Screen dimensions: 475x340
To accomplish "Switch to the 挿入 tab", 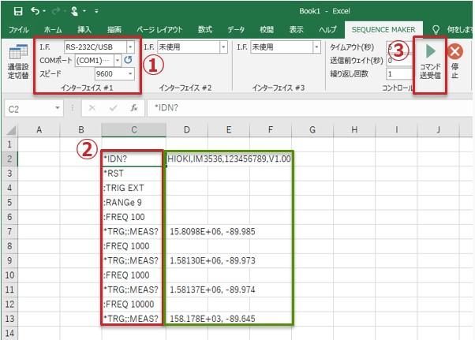I will pos(84,30).
